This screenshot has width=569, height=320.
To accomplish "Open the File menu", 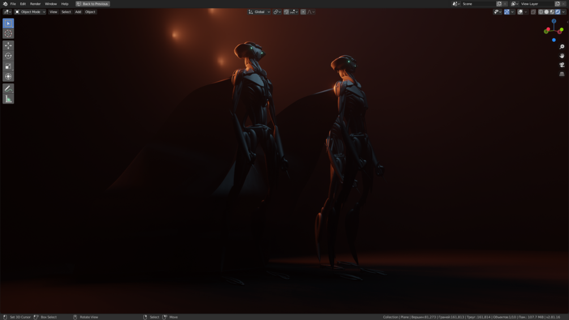I will pyautogui.click(x=13, y=3).
